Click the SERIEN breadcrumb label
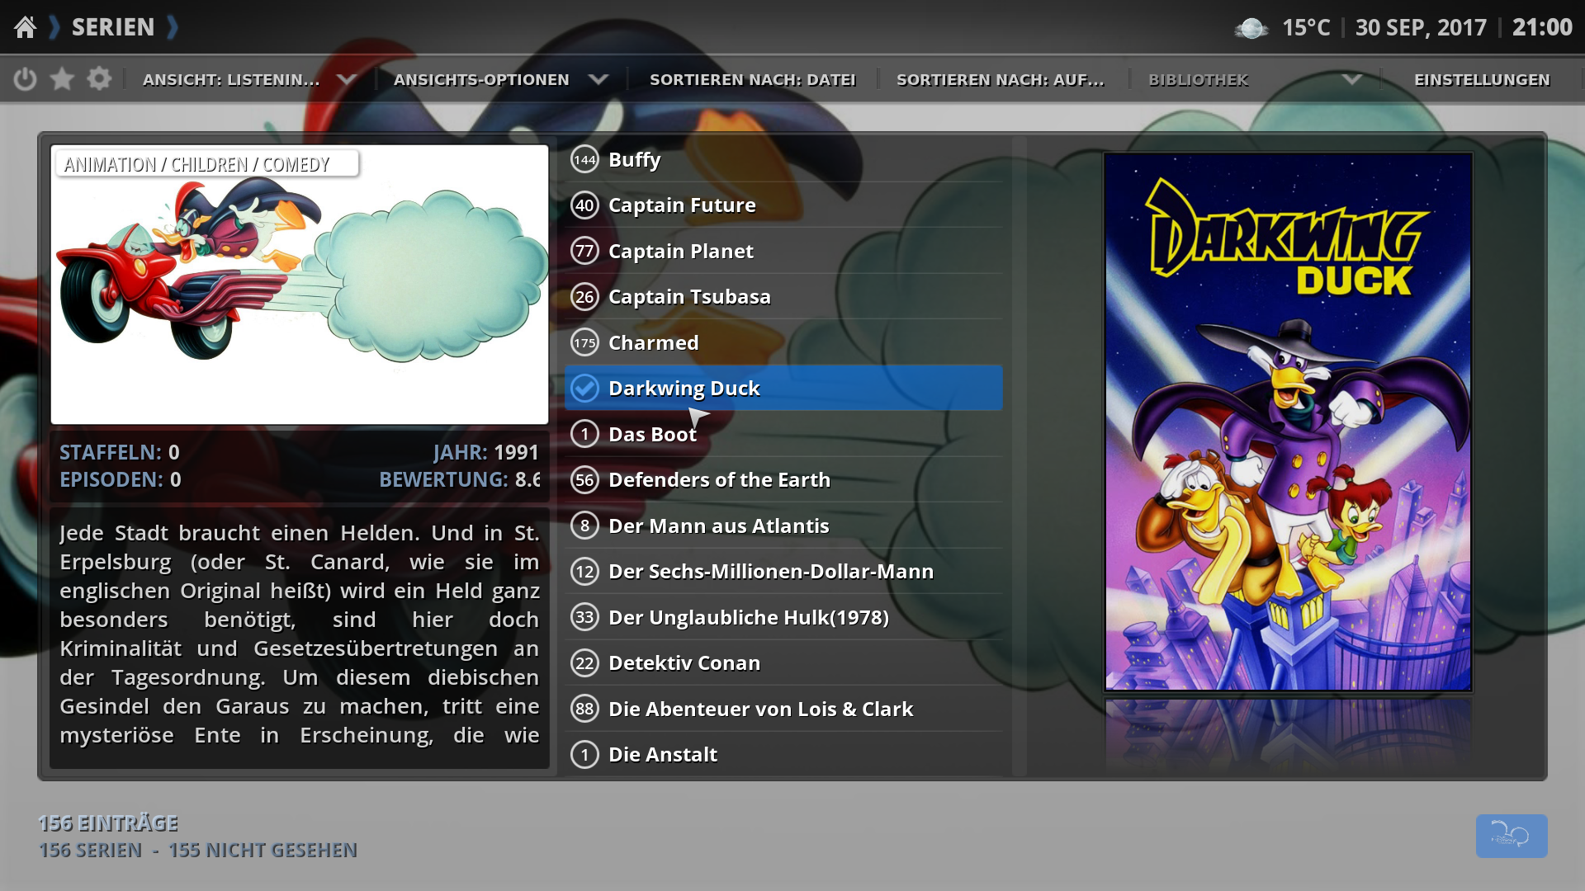This screenshot has height=891, width=1585. pyautogui.click(x=113, y=27)
